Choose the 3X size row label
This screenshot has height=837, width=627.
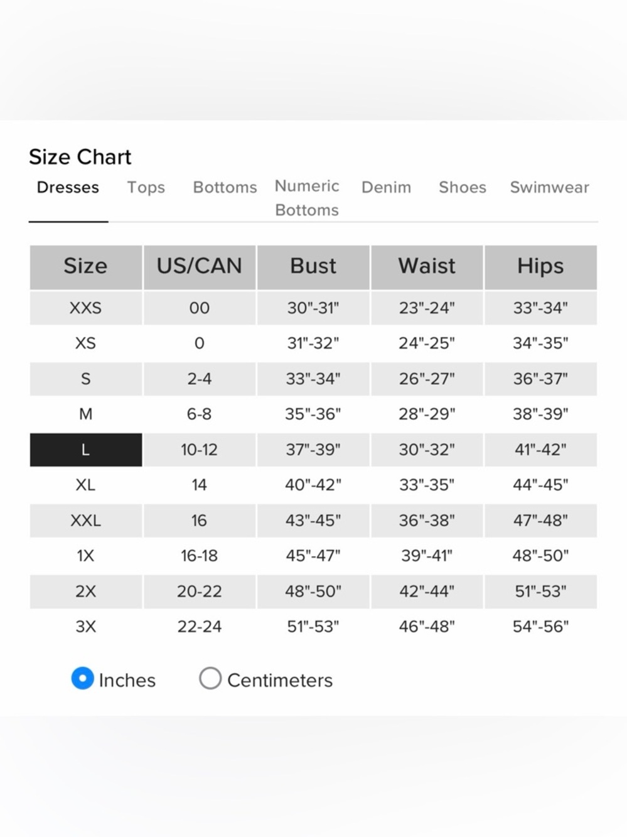click(86, 626)
